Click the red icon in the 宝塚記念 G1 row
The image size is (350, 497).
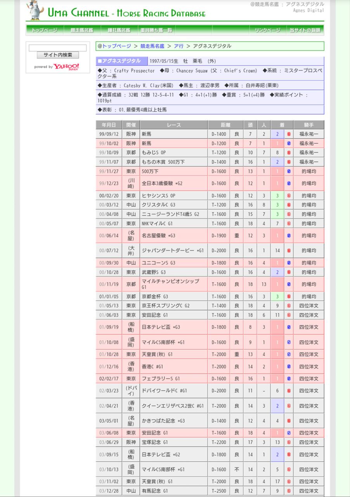coord(289,442)
